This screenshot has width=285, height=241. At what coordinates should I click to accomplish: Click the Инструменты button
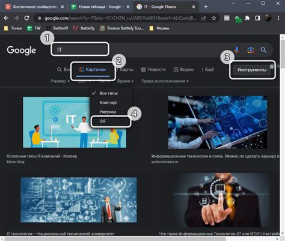252,70
